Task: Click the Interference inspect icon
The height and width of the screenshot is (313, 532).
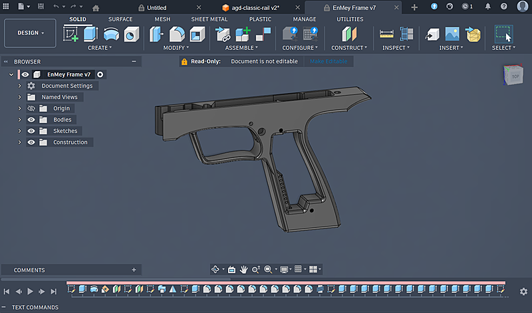Action: tap(406, 35)
